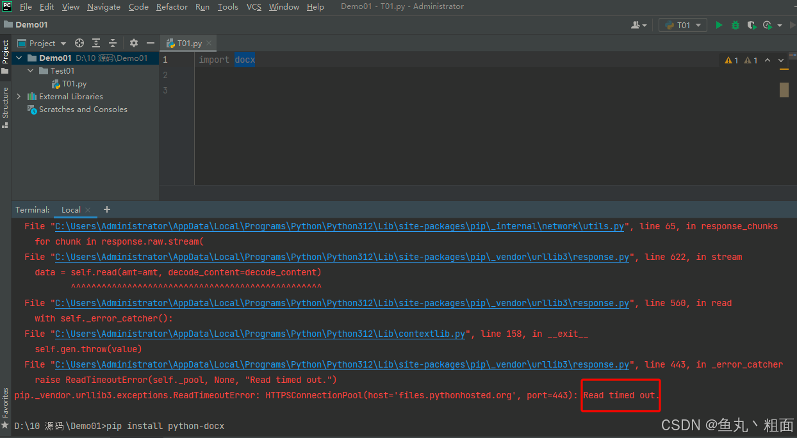Viewport: 797px width, 438px height.
Task: Go to previous highlighted error arrow
Action: (x=768, y=60)
